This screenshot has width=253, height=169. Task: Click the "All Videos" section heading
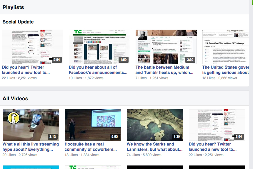click(15, 99)
